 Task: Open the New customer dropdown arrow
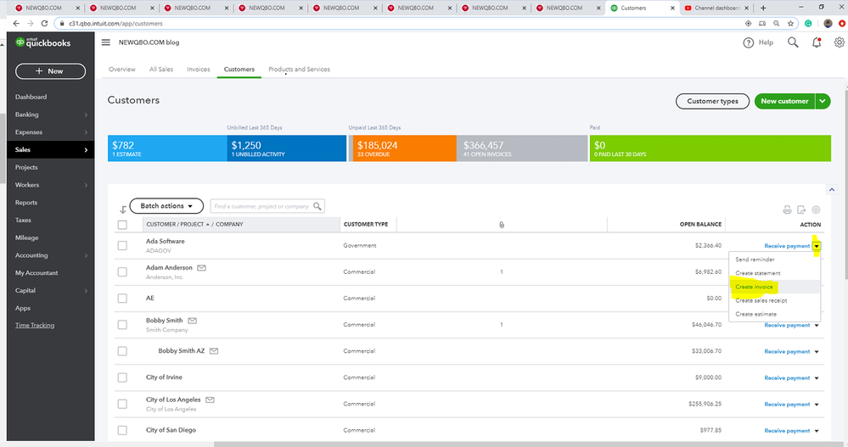coord(823,101)
